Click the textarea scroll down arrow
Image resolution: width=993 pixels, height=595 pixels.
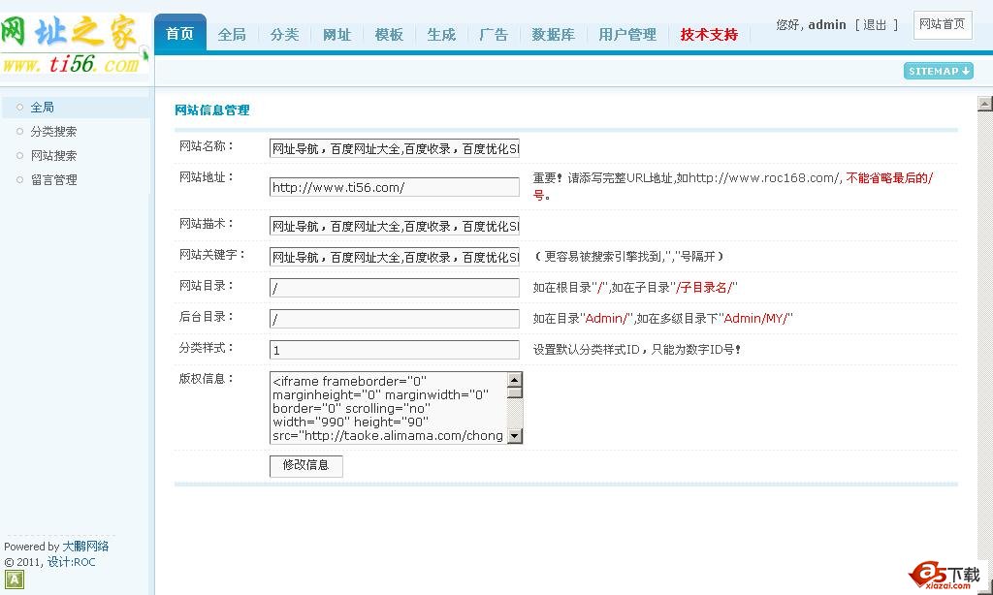[x=515, y=436]
